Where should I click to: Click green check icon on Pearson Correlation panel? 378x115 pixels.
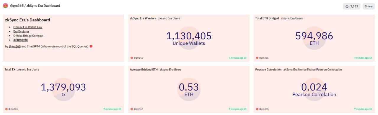coord(371,109)
